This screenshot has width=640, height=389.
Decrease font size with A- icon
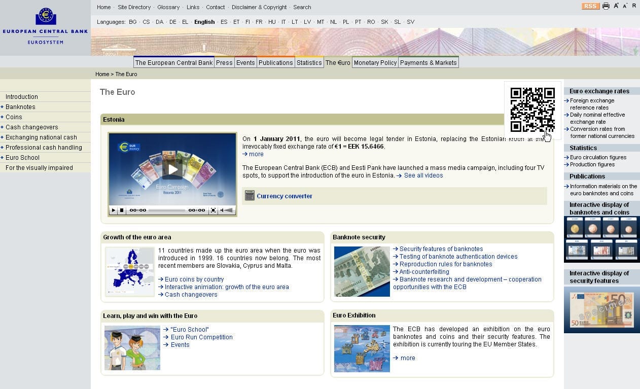[625, 6]
